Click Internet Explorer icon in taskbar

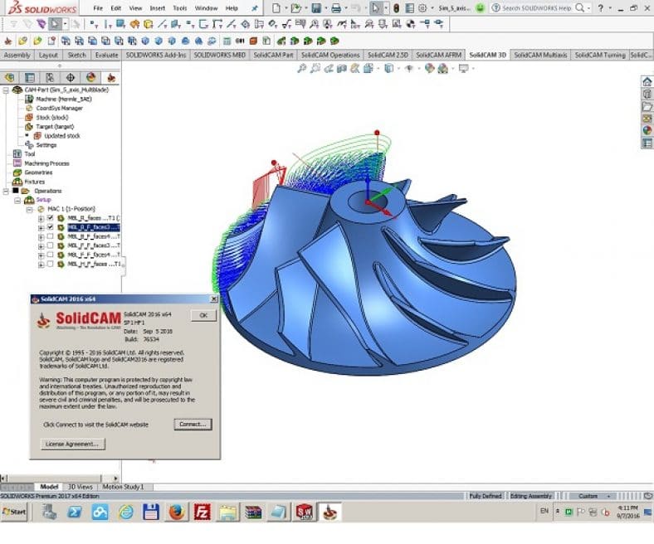coord(126,512)
